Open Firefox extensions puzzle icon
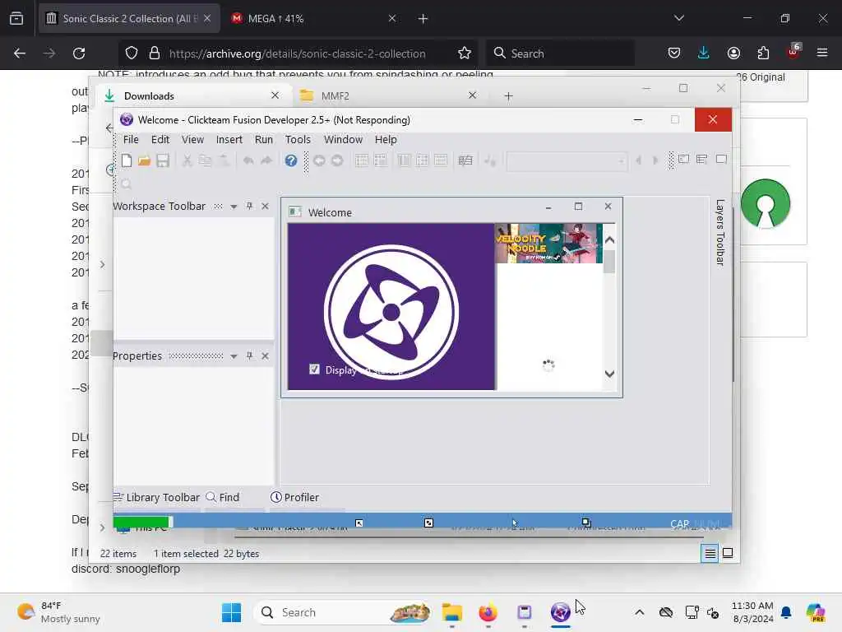This screenshot has width=842, height=632. (763, 53)
